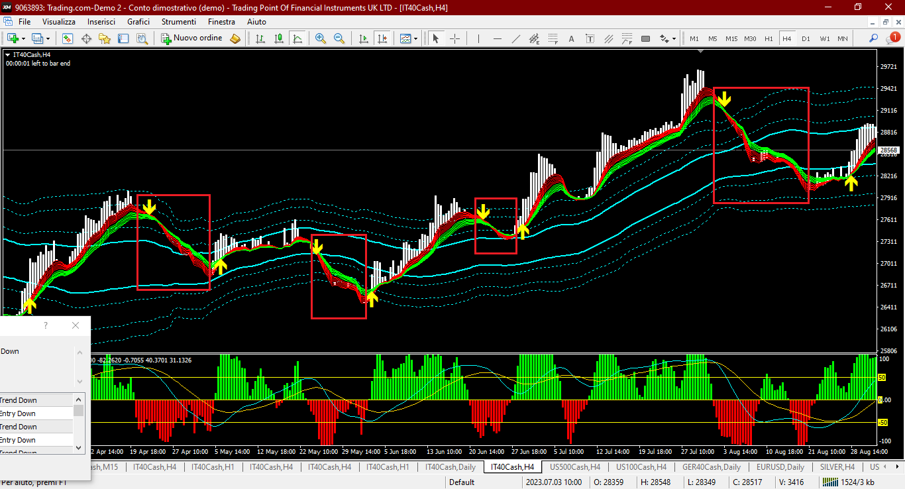Click the new chart plus icon
Screen dimensions: 905x489
click(x=13, y=38)
